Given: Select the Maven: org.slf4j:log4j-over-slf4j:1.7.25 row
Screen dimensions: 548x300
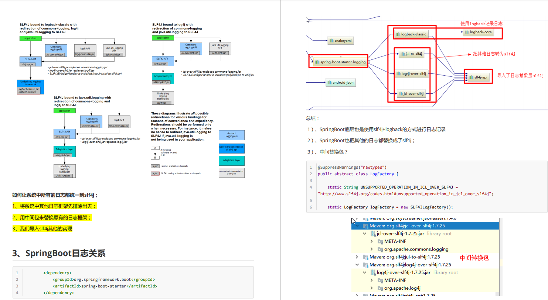Looking at the screenshot, I should (x=425, y=265).
